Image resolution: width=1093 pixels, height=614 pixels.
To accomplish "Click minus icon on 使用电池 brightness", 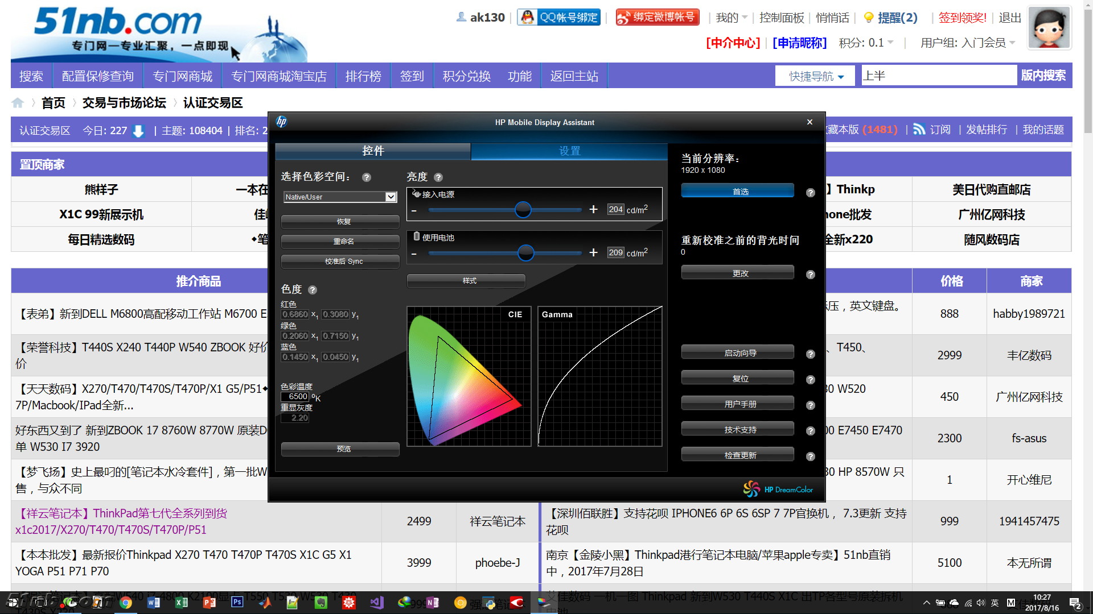I will pyautogui.click(x=414, y=254).
